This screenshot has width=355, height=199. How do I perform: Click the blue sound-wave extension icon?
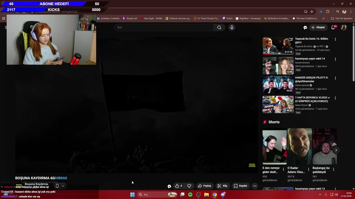[x=321, y=12]
